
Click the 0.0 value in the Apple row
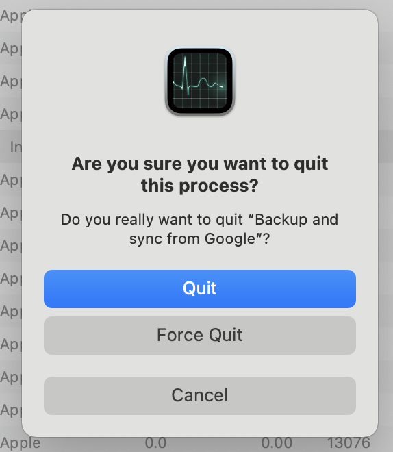click(155, 443)
